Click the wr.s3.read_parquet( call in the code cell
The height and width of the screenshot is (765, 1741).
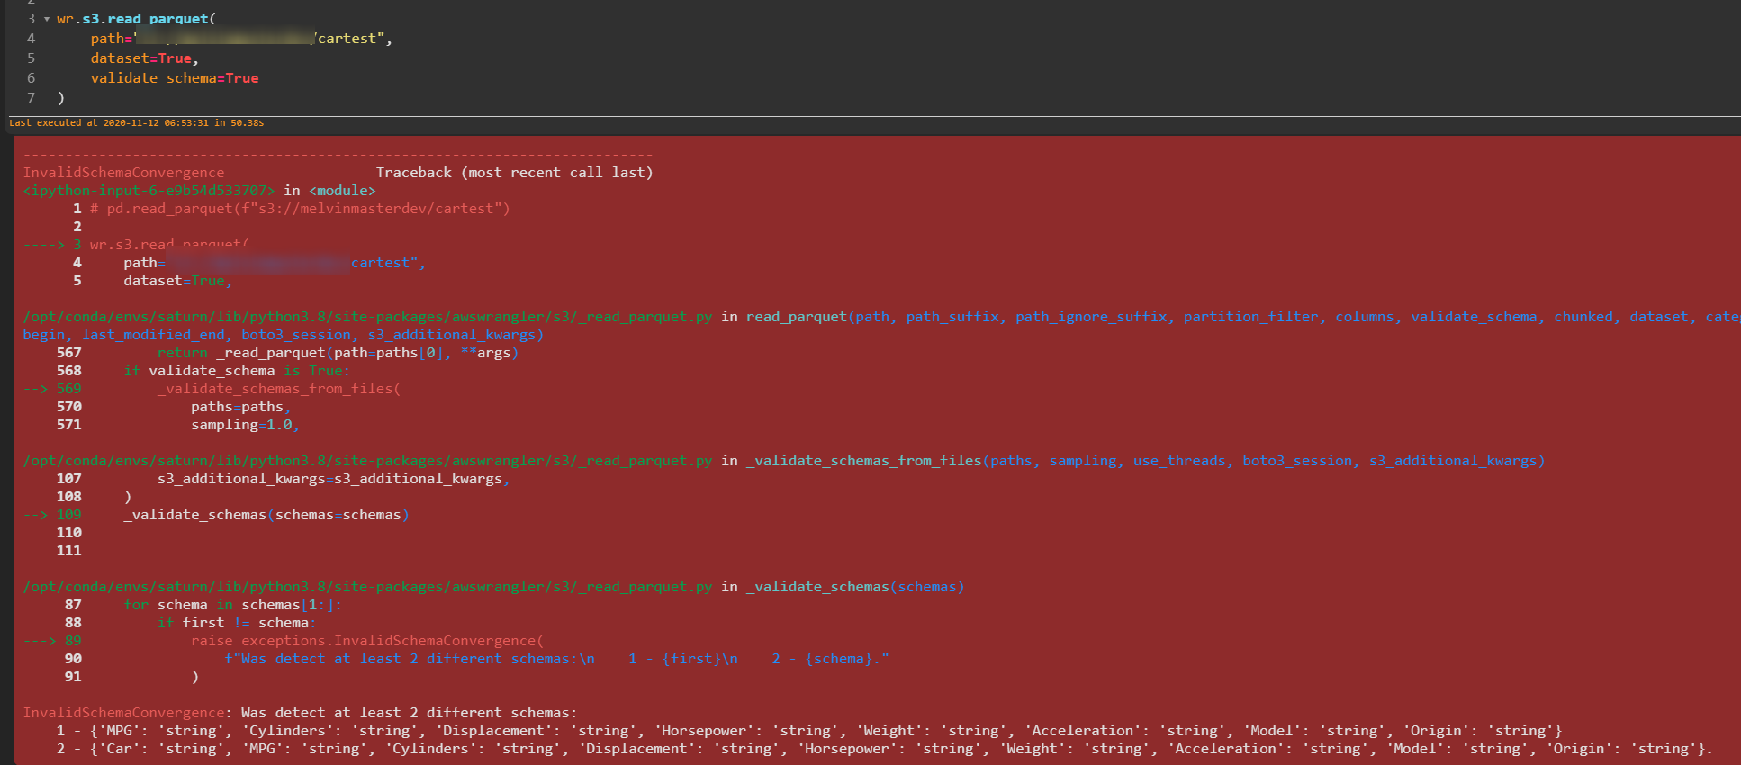[136, 19]
